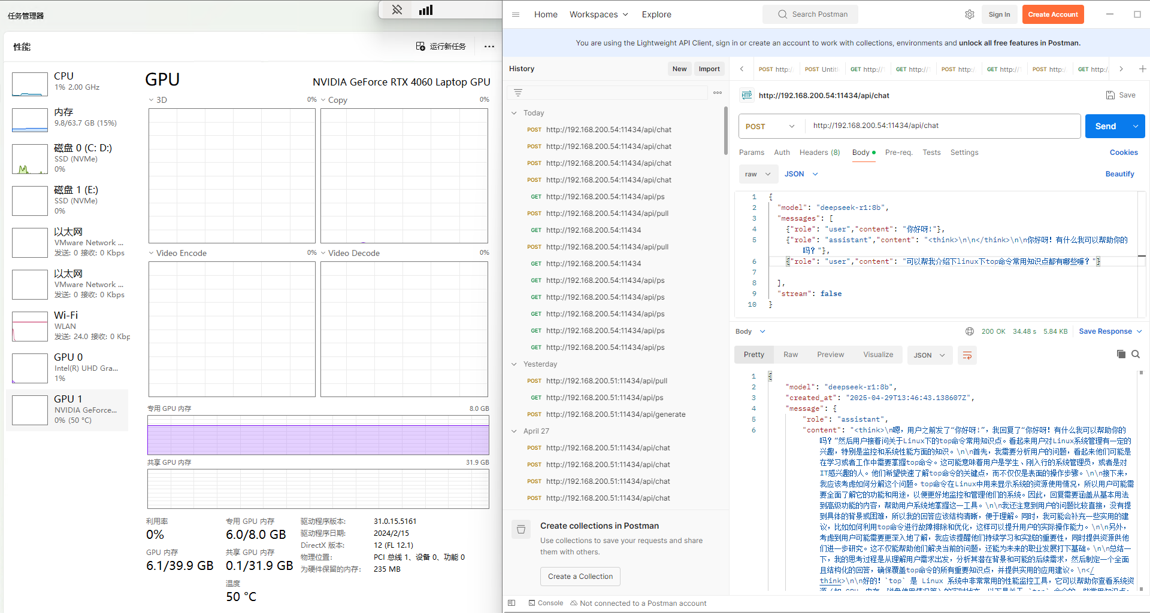
Task: Open the Explore menu in Postman
Action: click(656, 14)
